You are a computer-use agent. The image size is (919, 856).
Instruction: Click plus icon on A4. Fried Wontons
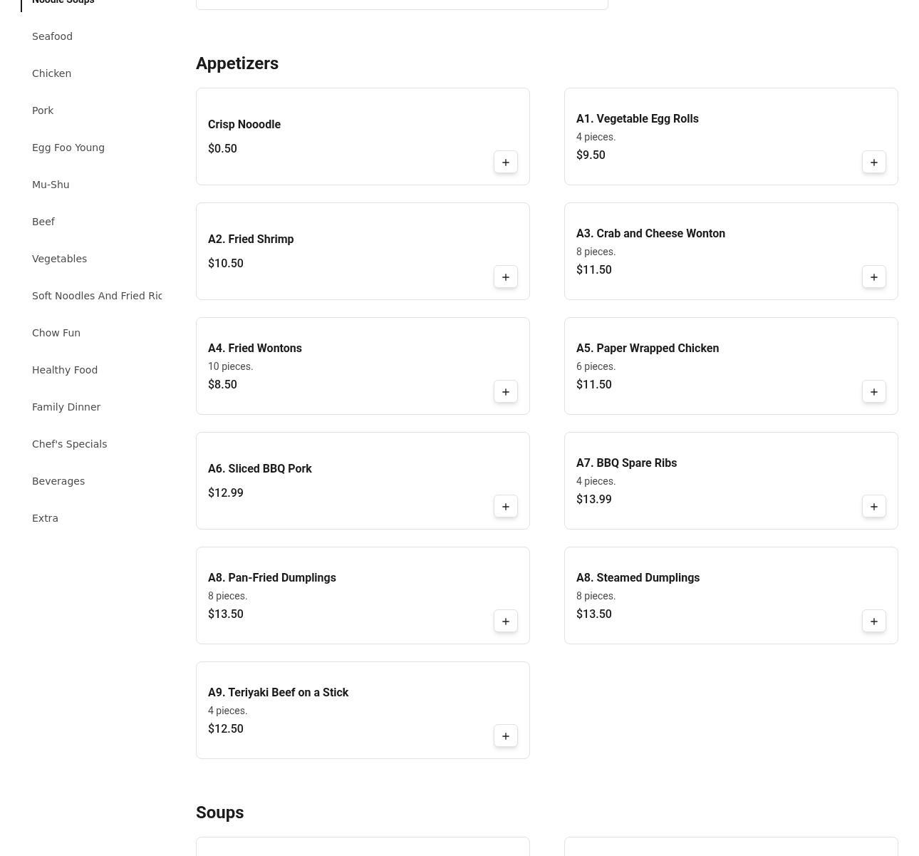pos(505,392)
